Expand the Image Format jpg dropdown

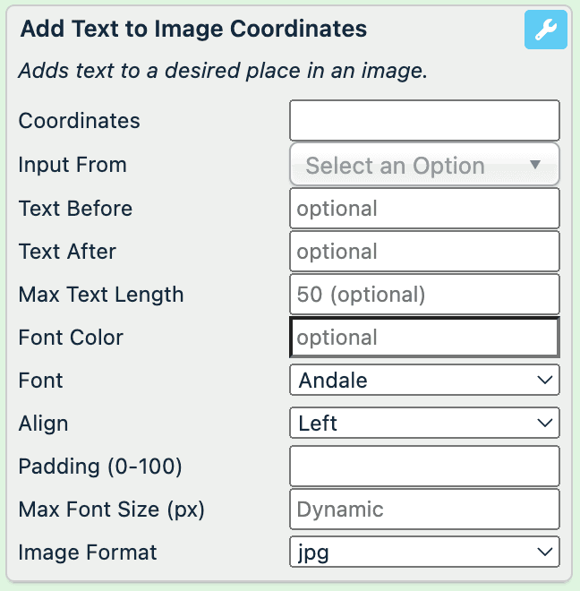424,552
